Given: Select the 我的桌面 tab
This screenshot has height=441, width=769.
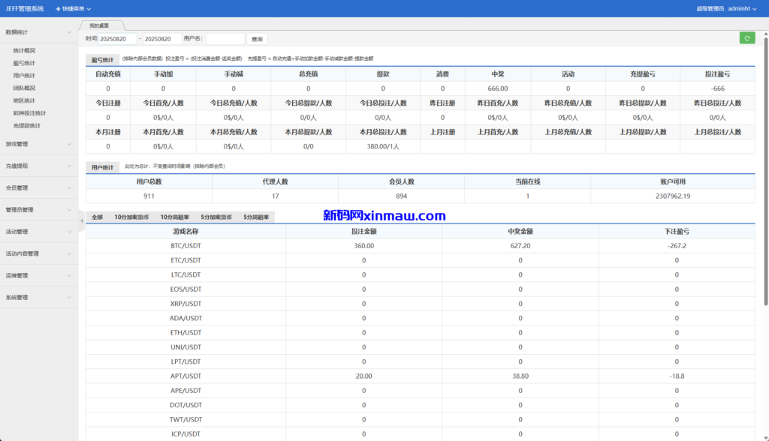Looking at the screenshot, I should 98,25.
